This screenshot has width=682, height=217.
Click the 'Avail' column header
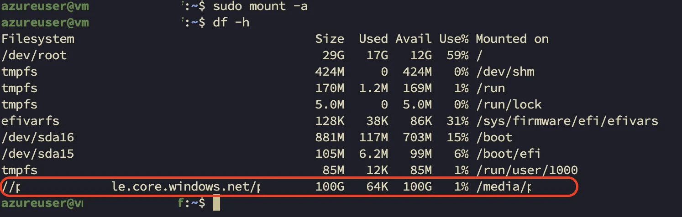click(x=414, y=39)
